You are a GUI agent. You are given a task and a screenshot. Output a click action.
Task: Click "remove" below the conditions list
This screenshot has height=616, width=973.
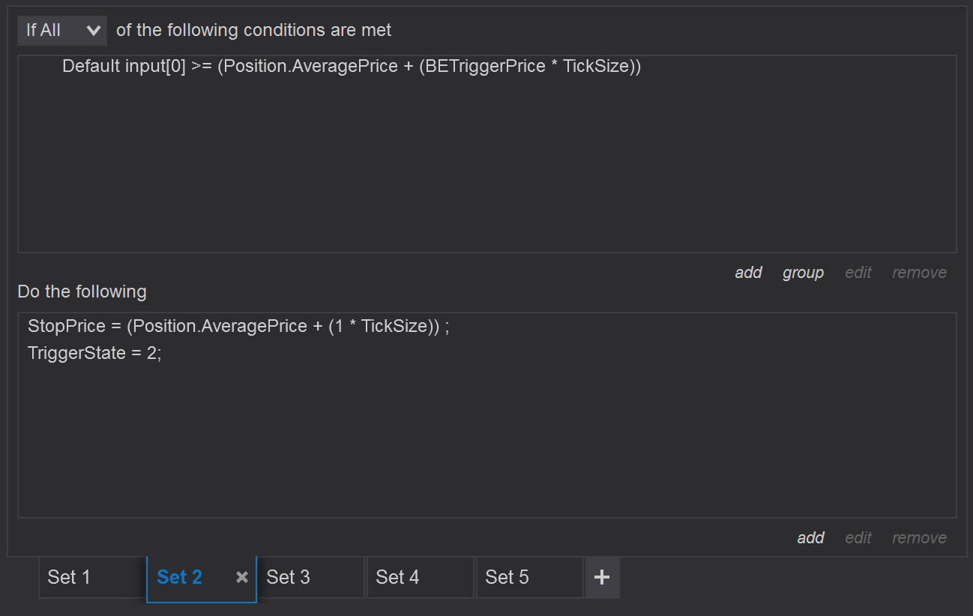click(919, 273)
